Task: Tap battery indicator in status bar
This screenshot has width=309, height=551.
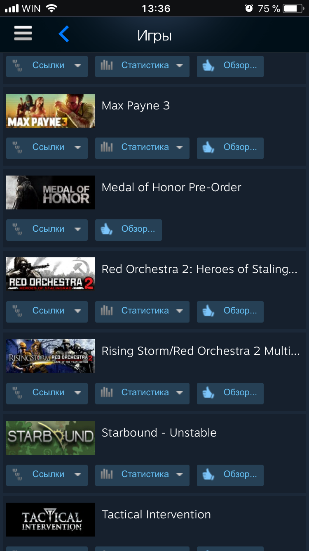Action: point(294,8)
